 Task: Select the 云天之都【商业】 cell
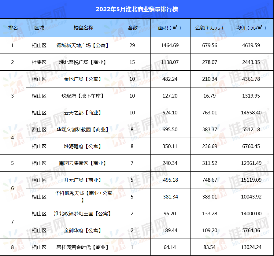click(x=83, y=113)
